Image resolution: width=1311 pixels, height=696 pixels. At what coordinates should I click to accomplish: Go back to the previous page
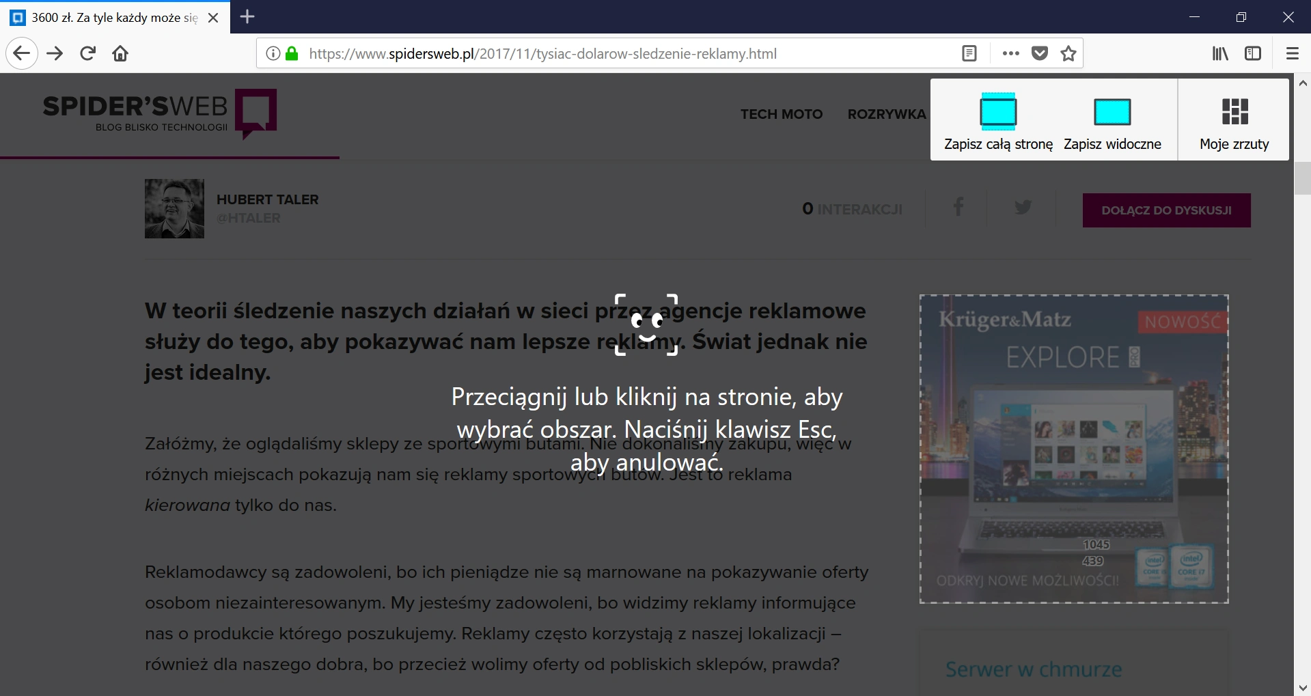[22, 53]
